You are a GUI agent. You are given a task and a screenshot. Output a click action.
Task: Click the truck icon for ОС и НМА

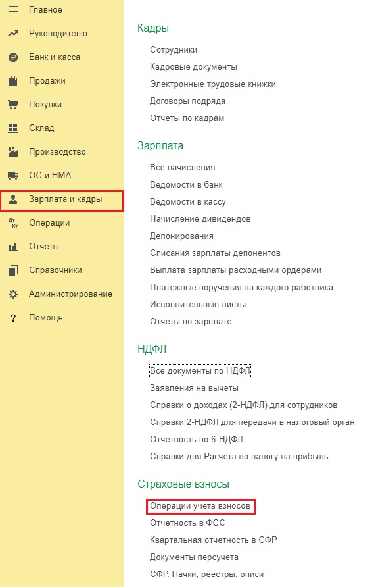tap(13, 176)
